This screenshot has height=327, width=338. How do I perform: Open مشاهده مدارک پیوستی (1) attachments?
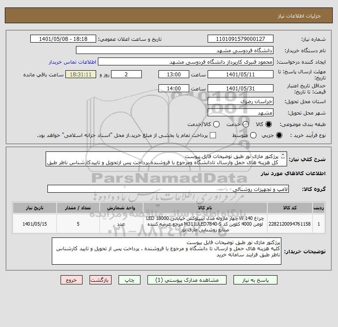[x=187, y=280]
